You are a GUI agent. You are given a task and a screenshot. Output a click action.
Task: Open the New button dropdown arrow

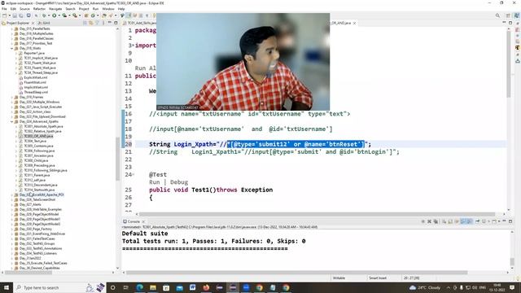[x=10, y=15]
